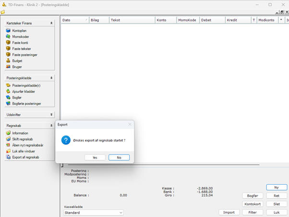Screen dimensions: 289x217
Task: Click the Modkonto column header
Action: tap(267, 20)
